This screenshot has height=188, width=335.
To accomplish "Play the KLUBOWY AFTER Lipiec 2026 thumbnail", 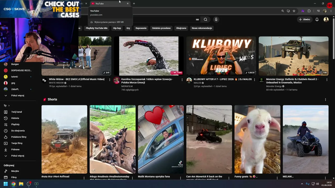I will pos(221,56).
